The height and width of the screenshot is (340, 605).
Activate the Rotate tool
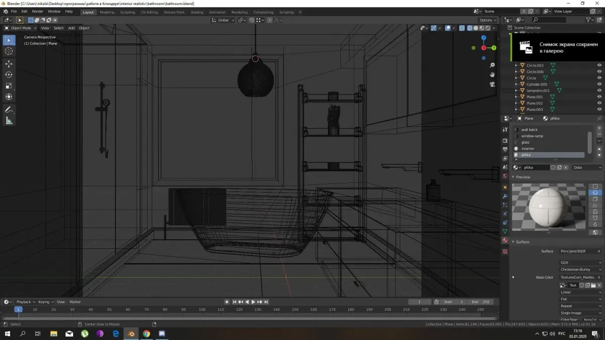click(x=9, y=75)
